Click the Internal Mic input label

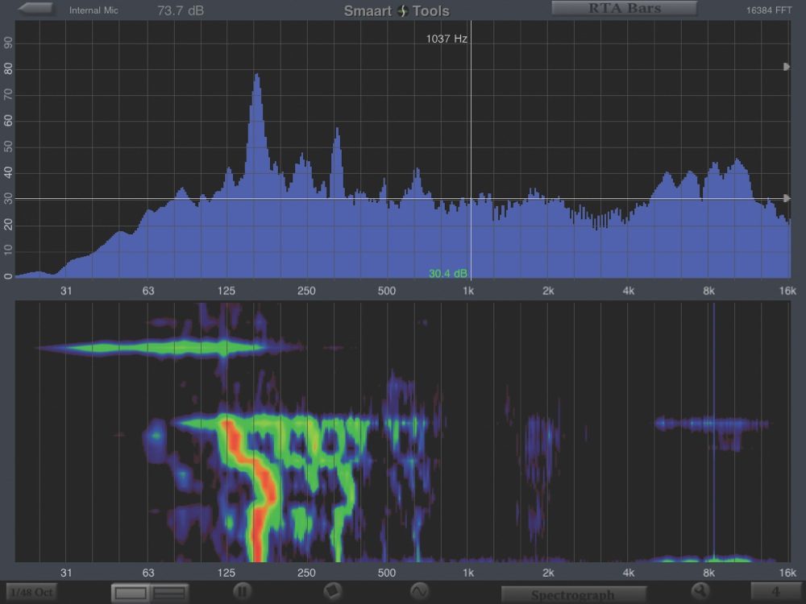click(x=93, y=10)
